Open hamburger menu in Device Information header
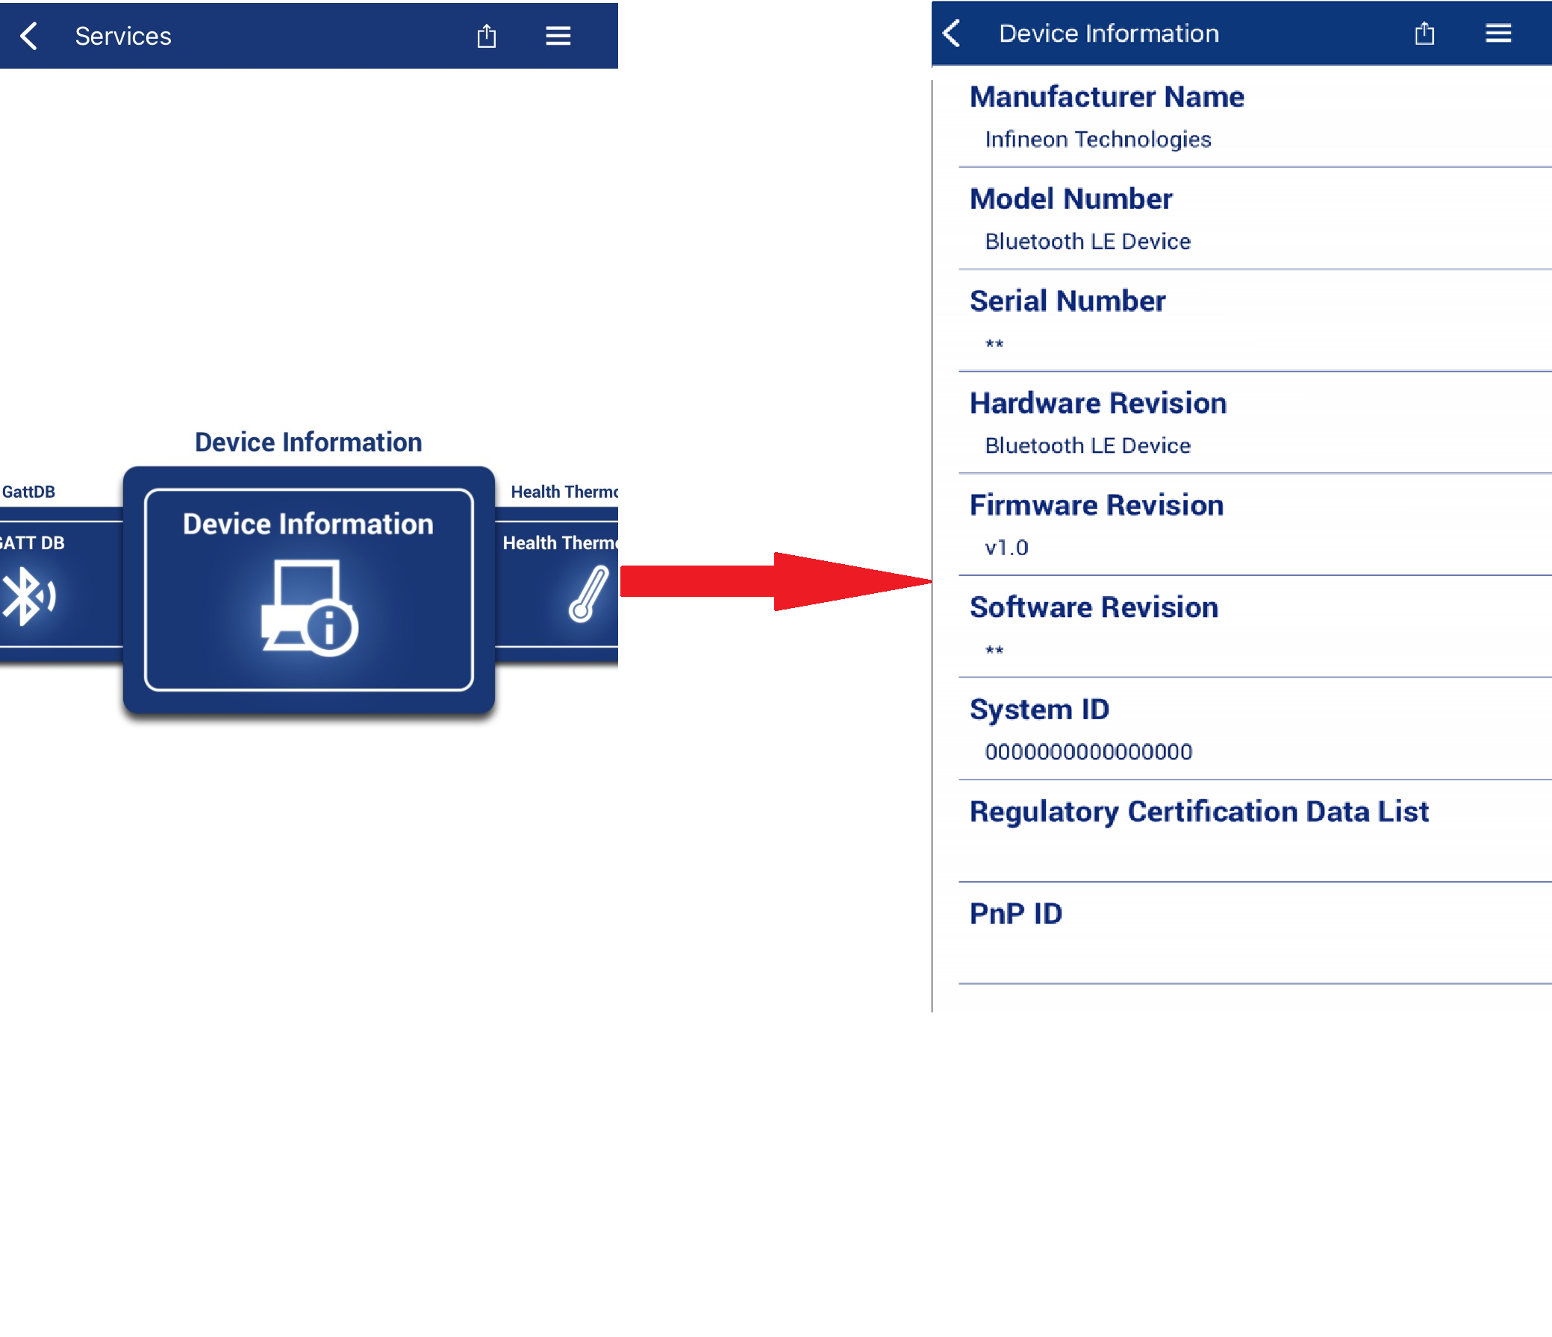The width and height of the screenshot is (1552, 1337). (1498, 33)
